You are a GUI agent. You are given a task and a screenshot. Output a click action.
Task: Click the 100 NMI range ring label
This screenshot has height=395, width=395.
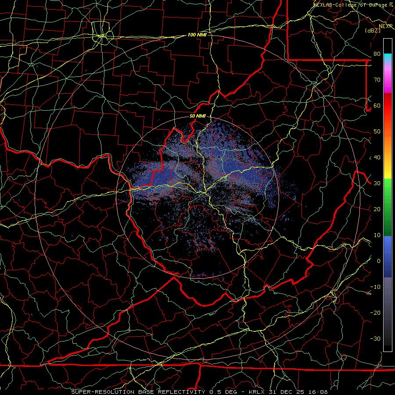[x=197, y=35]
